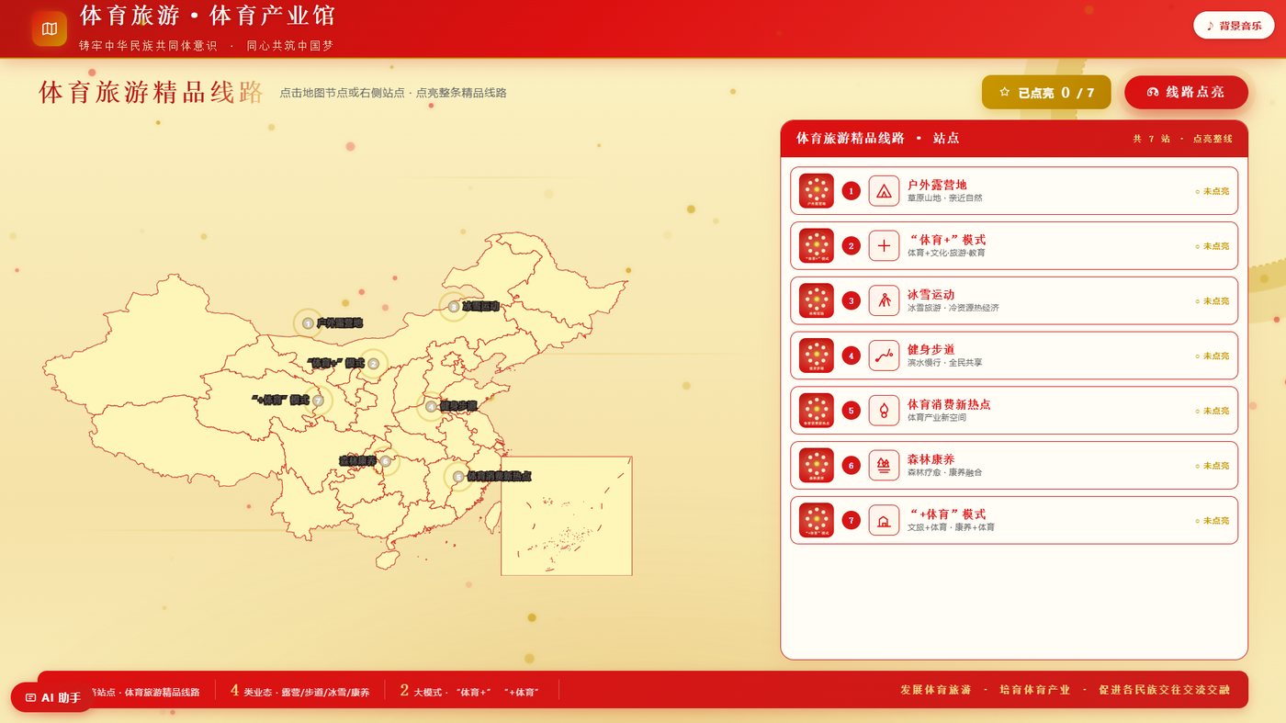Click the red thumbnail badge of 森林康养

(x=817, y=466)
